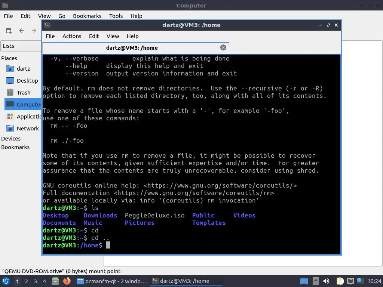
Task: Go forward in the file manager
Action: click(x=34, y=31)
